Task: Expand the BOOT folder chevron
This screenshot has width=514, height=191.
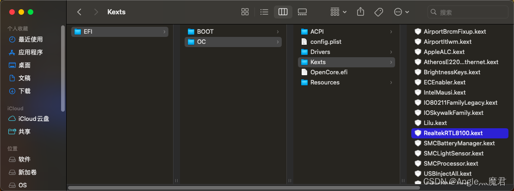Action: [278, 32]
